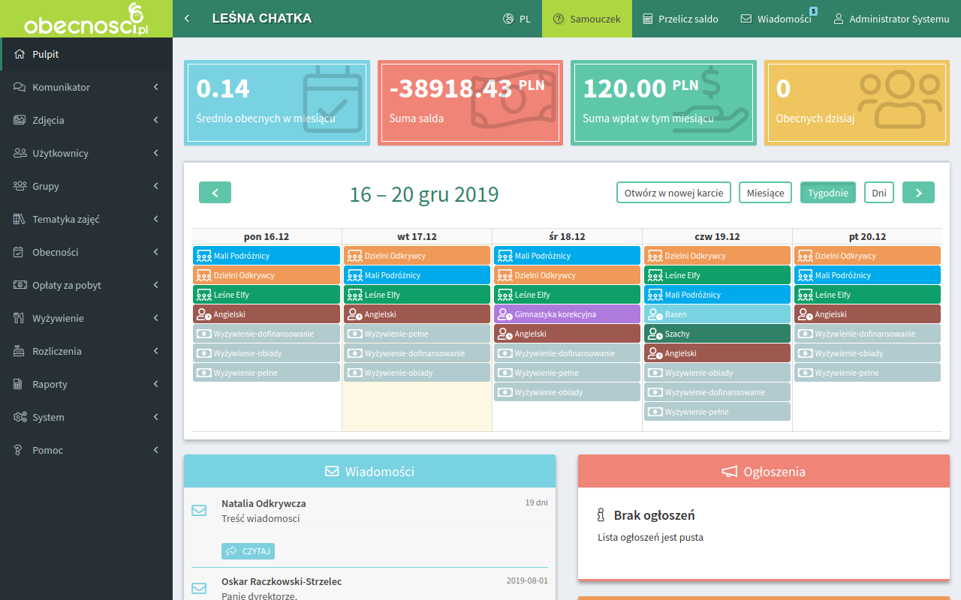Collapse sidebar with the header back arrow

[x=187, y=19]
